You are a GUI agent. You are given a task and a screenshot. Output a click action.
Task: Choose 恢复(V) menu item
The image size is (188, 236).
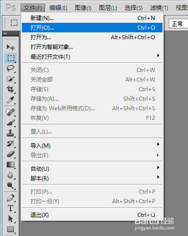(x=92, y=118)
